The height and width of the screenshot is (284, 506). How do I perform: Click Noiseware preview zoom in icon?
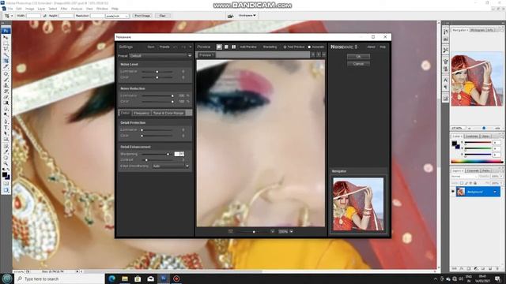tap(273, 231)
